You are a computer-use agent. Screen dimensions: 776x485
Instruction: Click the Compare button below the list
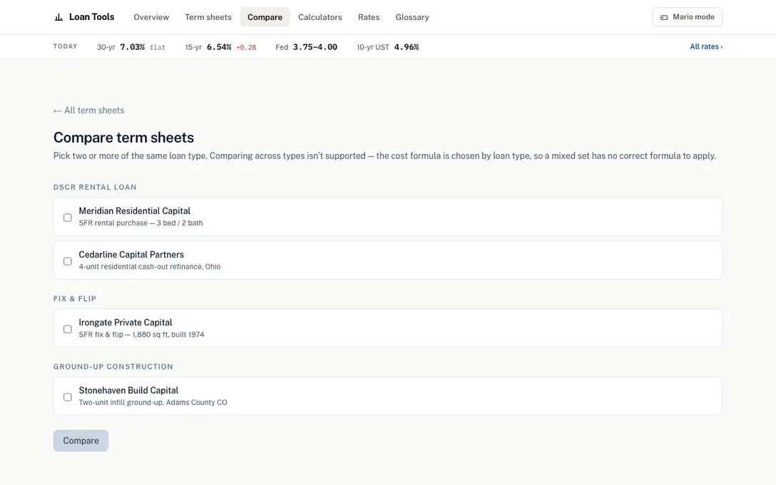coord(81,441)
